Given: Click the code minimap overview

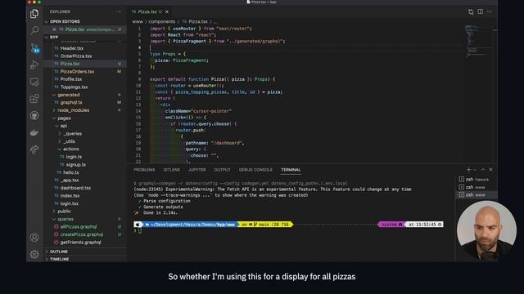Looking at the screenshot, I should 478,42.
